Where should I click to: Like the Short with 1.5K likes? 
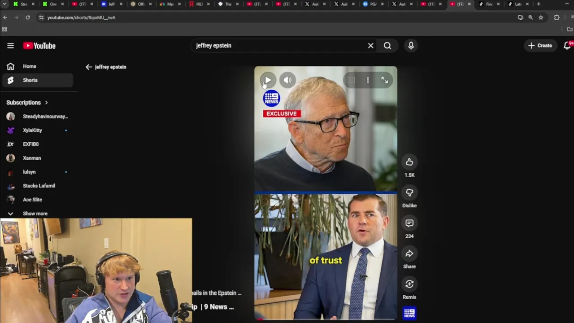tap(409, 162)
